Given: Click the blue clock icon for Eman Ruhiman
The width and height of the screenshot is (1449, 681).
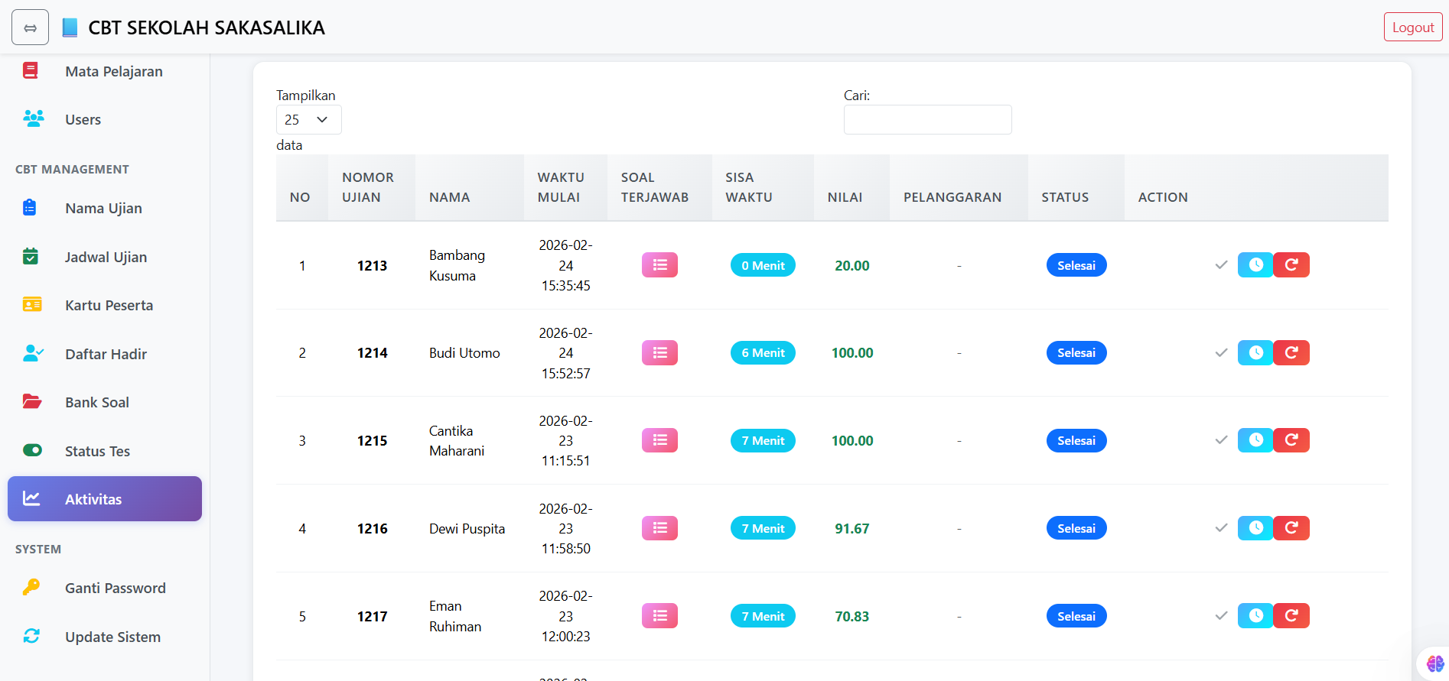Looking at the screenshot, I should [x=1255, y=616].
